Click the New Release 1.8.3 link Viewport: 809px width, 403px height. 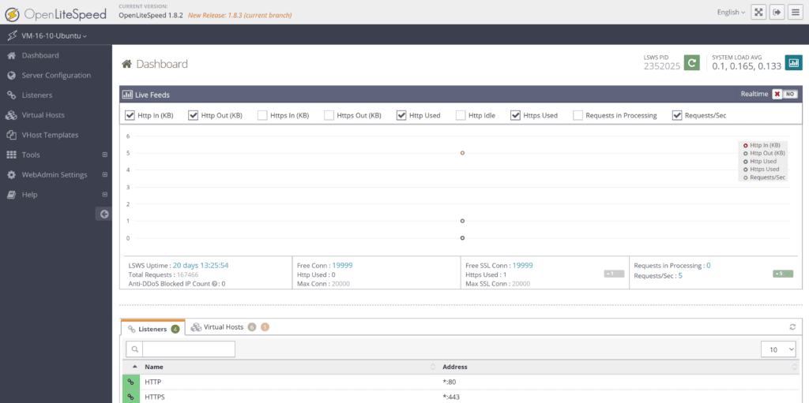pos(239,15)
